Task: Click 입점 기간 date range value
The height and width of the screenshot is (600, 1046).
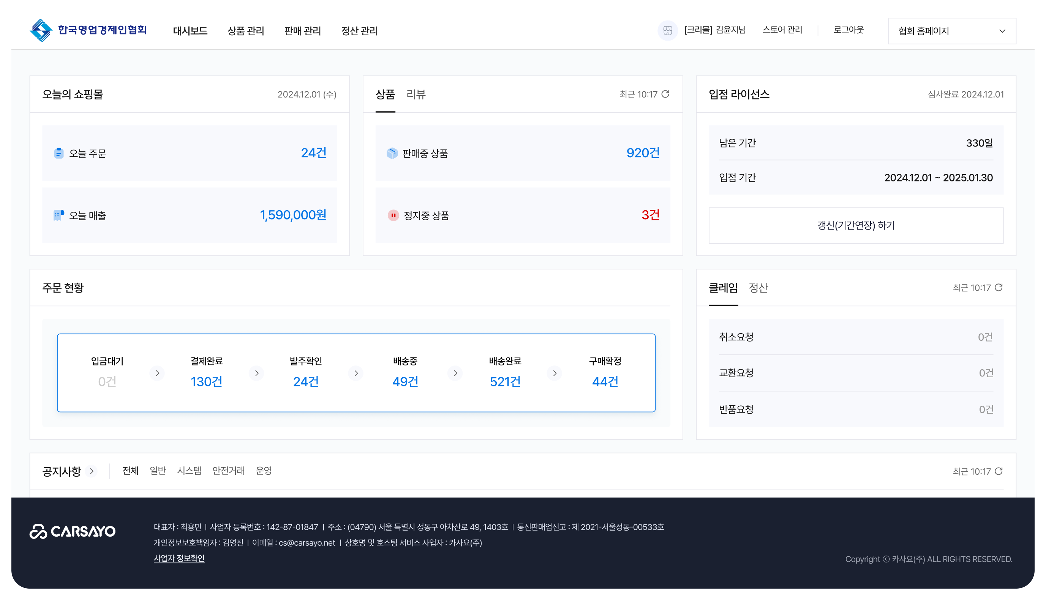Action: click(x=938, y=178)
